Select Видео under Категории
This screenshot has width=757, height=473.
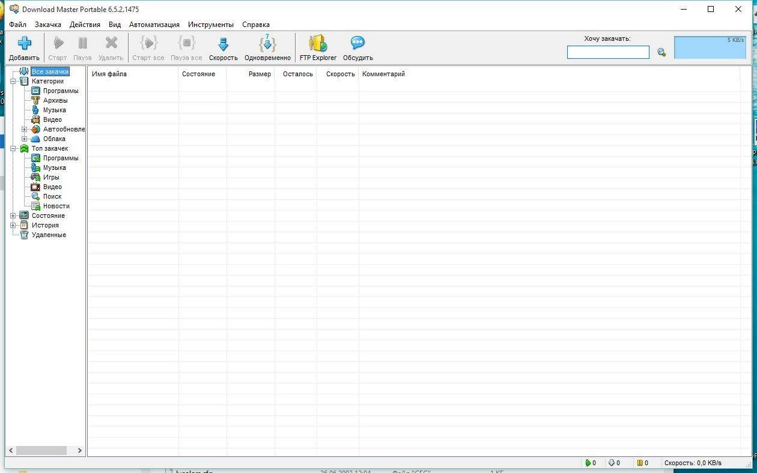pos(52,119)
